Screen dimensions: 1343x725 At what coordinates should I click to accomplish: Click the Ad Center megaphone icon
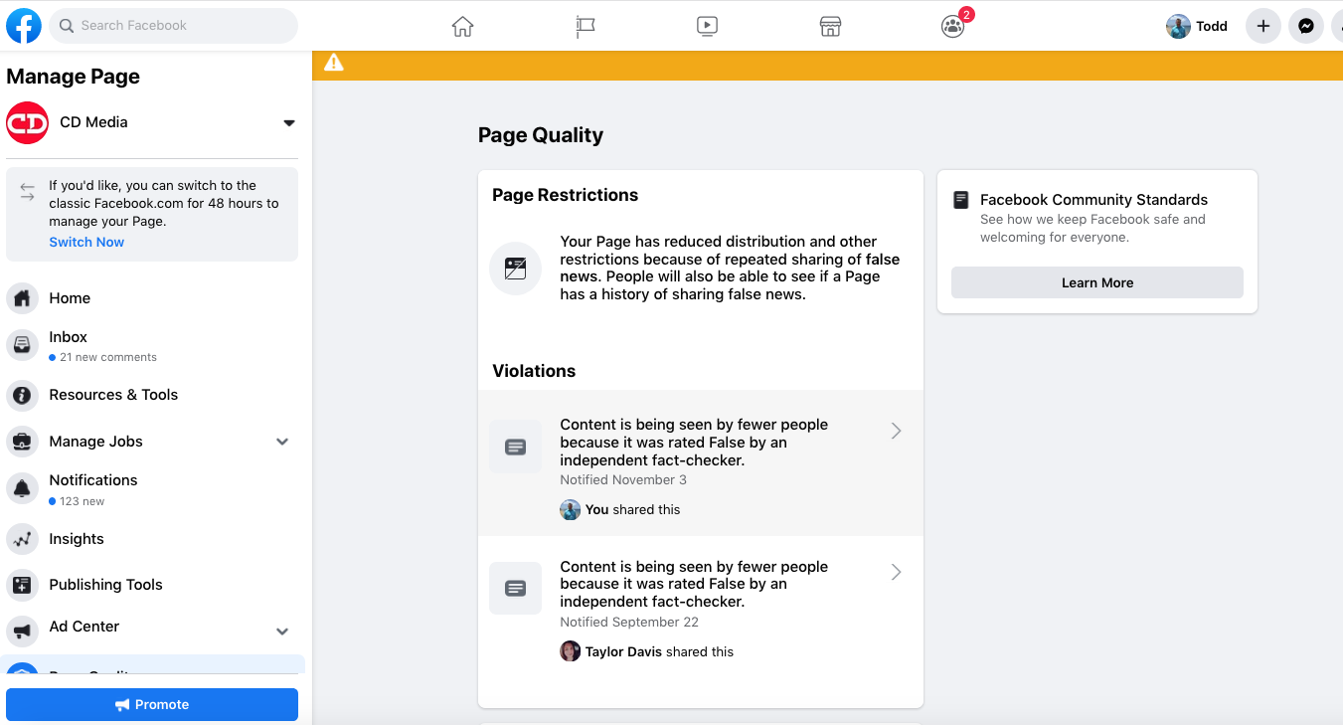22,631
